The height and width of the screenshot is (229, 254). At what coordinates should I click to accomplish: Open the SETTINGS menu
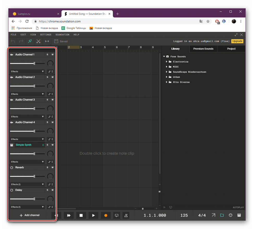46,35
